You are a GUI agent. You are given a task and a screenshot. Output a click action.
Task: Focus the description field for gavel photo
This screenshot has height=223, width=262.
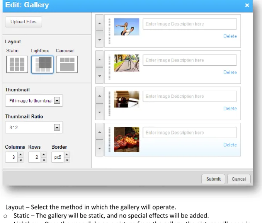coord(190,96)
